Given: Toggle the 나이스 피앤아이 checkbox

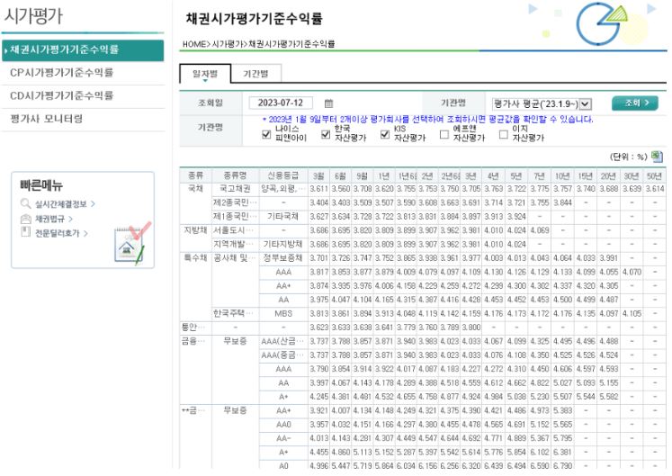Looking at the screenshot, I should [266, 135].
